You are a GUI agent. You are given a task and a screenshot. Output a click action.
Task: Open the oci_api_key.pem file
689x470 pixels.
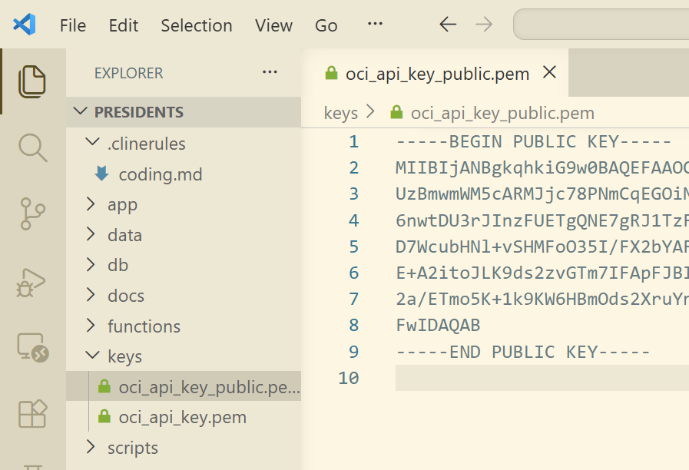[x=182, y=418]
